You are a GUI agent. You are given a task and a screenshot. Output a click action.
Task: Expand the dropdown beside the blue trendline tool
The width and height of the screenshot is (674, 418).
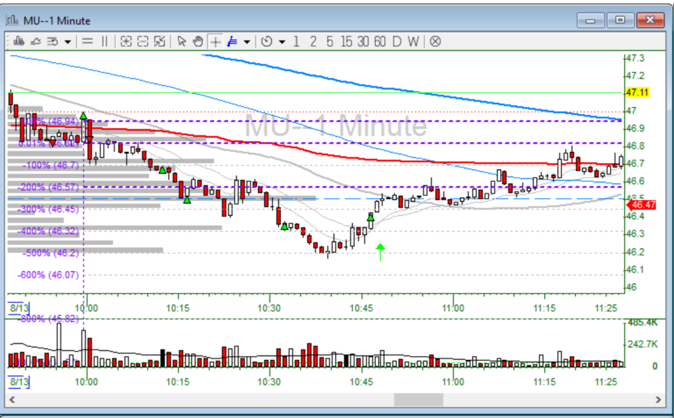[247, 42]
